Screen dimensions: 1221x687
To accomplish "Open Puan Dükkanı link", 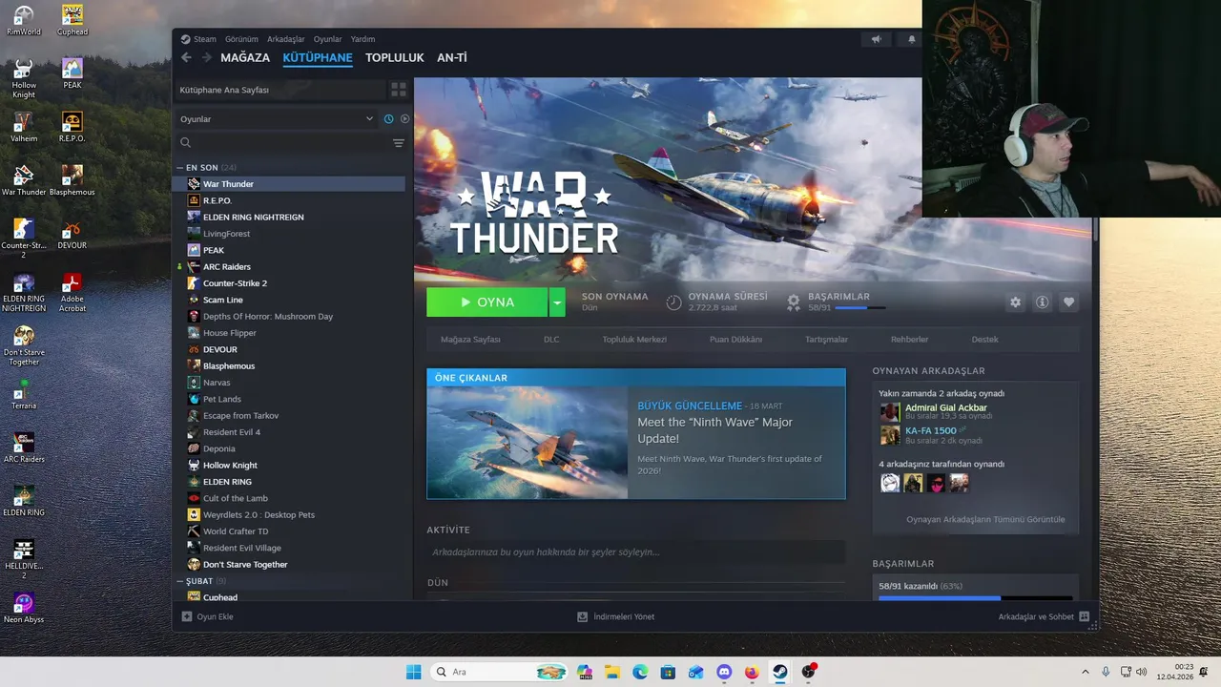I will [x=735, y=339].
